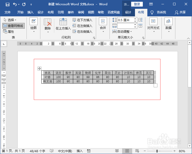Toggle the 插入 insert mode indicator
192x154 pixels.
[79, 151]
